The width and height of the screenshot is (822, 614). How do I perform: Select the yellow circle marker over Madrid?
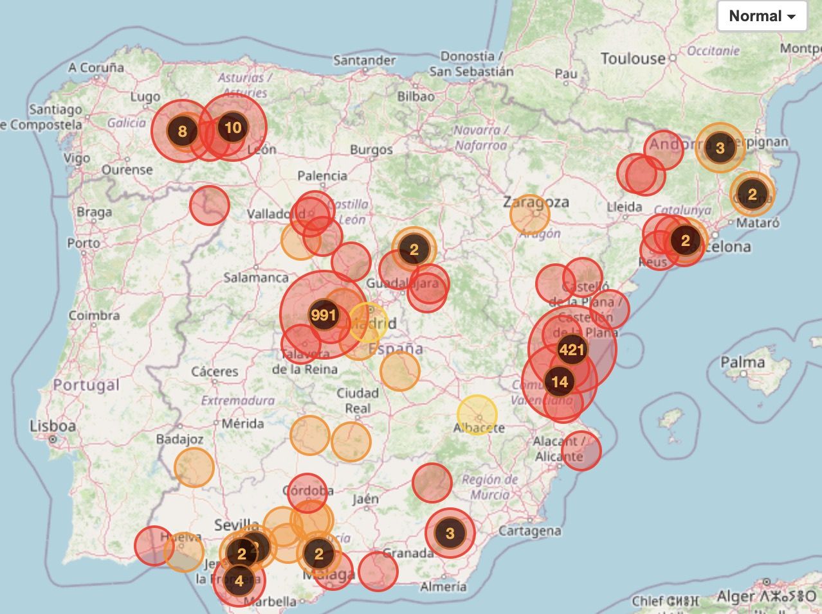[x=369, y=322]
